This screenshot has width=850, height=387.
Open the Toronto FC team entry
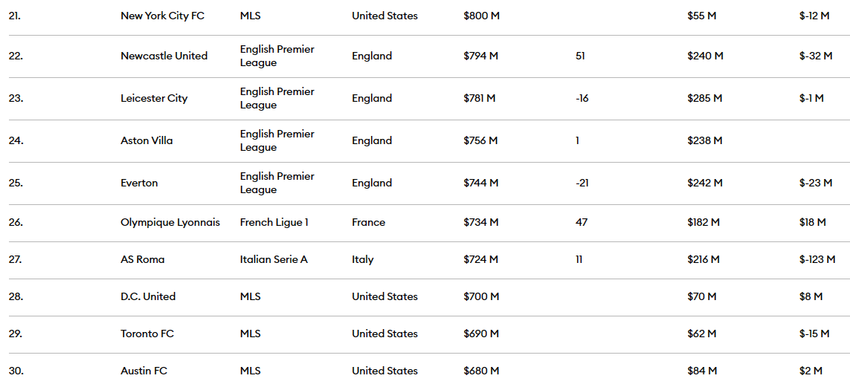pos(147,334)
